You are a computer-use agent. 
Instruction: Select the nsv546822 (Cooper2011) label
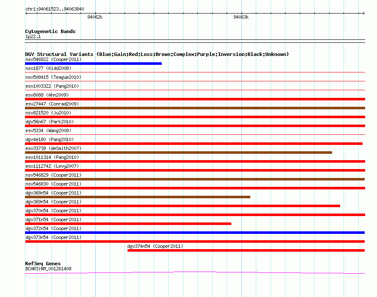[53, 59]
